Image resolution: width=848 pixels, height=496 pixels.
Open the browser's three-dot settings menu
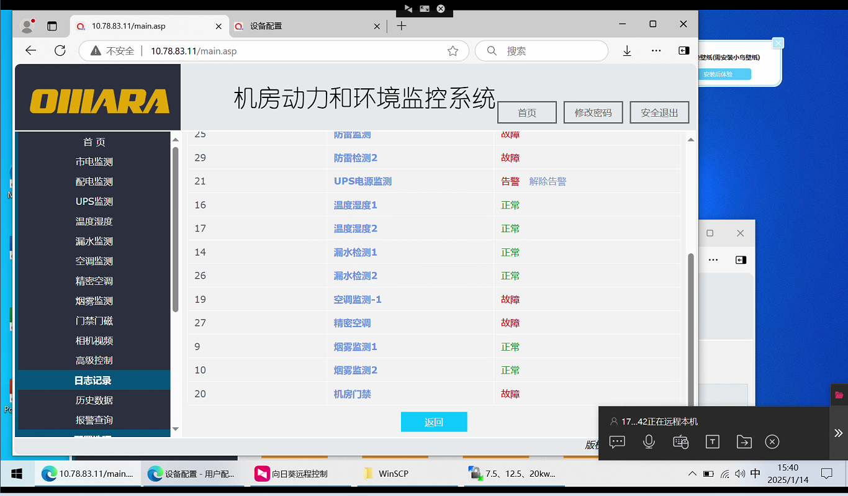[x=656, y=51]
